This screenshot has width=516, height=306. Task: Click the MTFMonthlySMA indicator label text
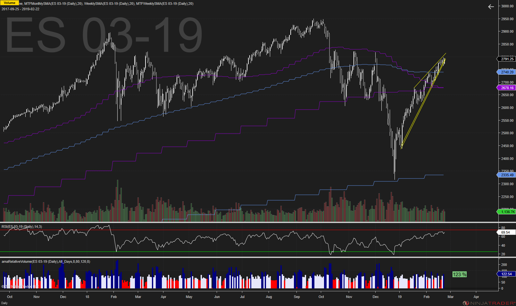(54, 4)
